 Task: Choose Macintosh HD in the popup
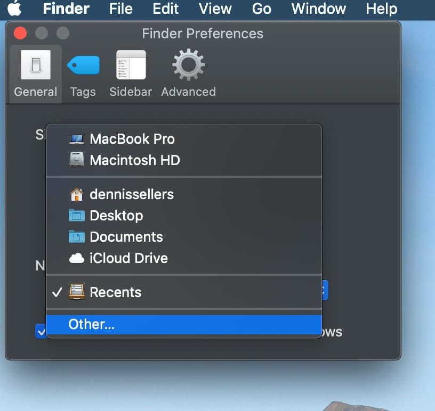(x=134, y=160)
